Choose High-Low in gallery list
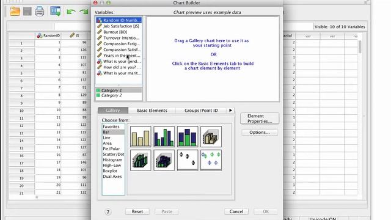 113,166
